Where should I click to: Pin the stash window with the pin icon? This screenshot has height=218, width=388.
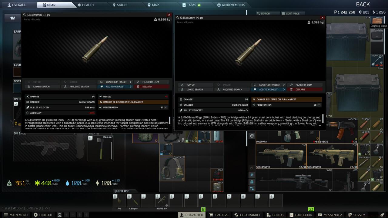point(252,174)
